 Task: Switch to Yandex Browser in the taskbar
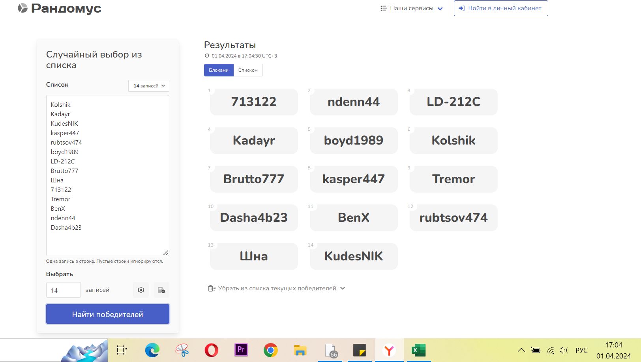pos(389,350)
